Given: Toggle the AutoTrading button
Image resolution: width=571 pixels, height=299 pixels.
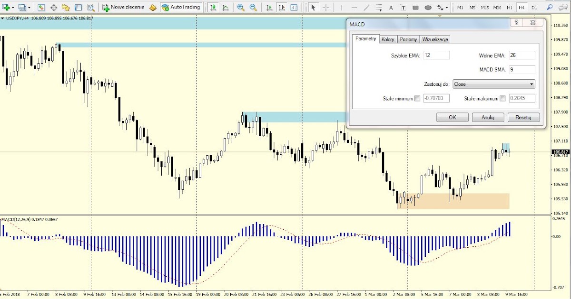Looking at the screenshot, I should [180, 8].
